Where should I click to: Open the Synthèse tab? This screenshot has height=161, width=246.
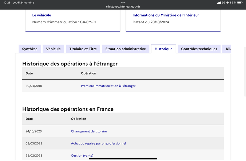click(30, 49)
